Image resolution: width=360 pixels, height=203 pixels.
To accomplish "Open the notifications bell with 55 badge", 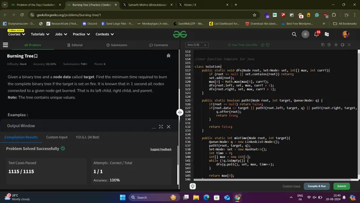I will click(x=317, y=34).
